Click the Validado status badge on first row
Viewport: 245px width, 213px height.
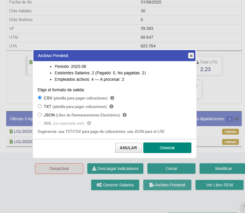[x=230, y=132]
